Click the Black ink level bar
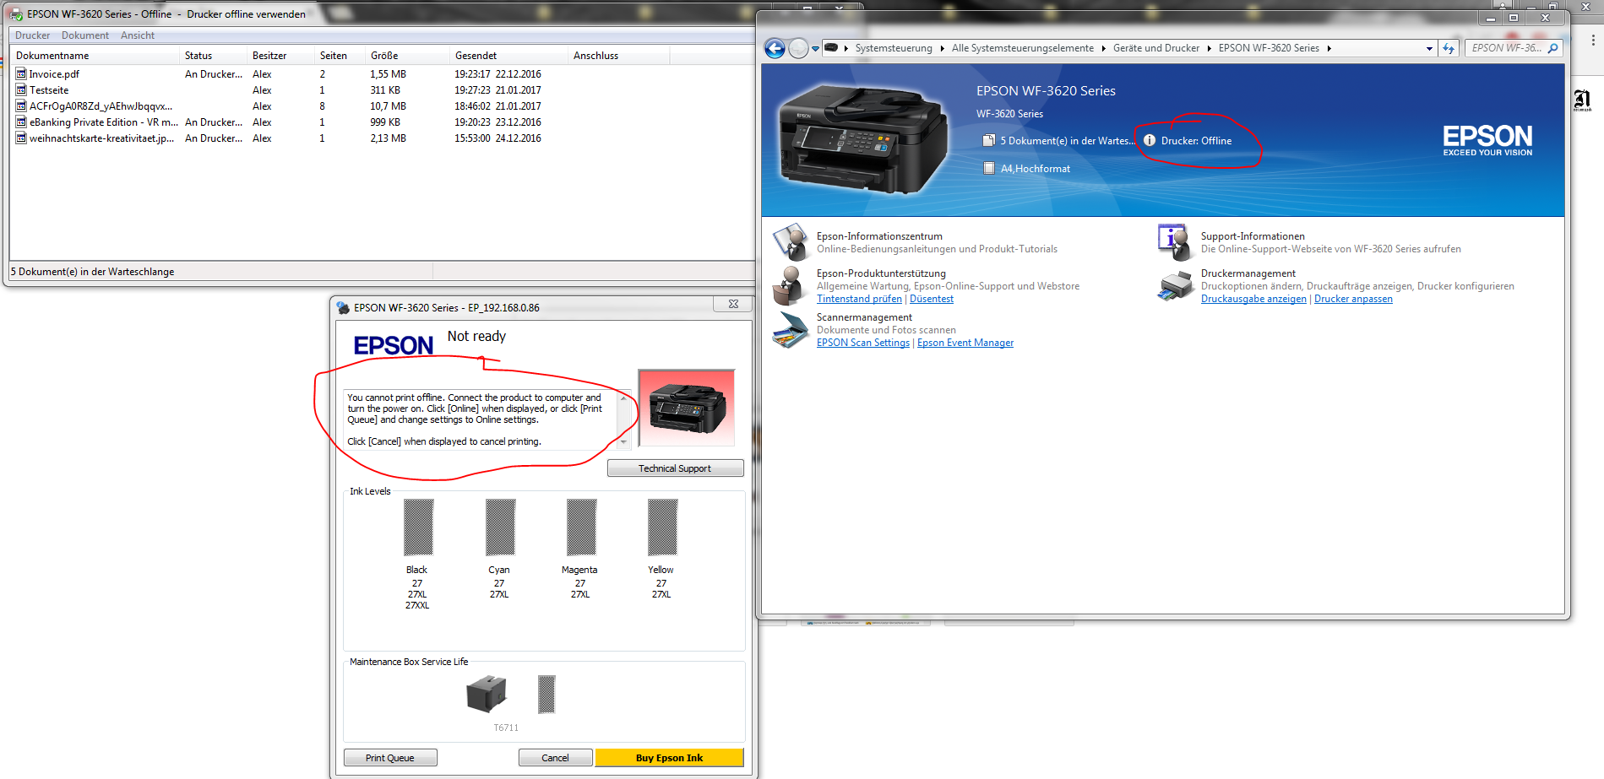Image resolution: width=1604 pixels, height=779 pixels. click(418, 527)
